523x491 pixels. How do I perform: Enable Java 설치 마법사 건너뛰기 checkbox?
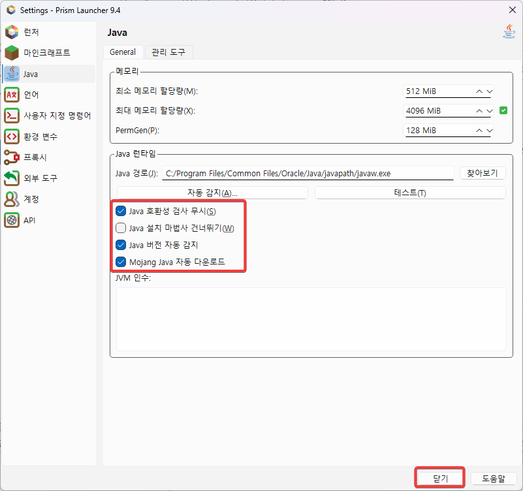tap(121, 228)
